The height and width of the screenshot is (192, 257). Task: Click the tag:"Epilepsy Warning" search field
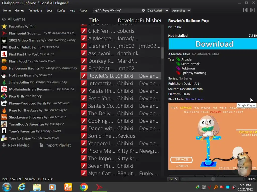(117, 10)
